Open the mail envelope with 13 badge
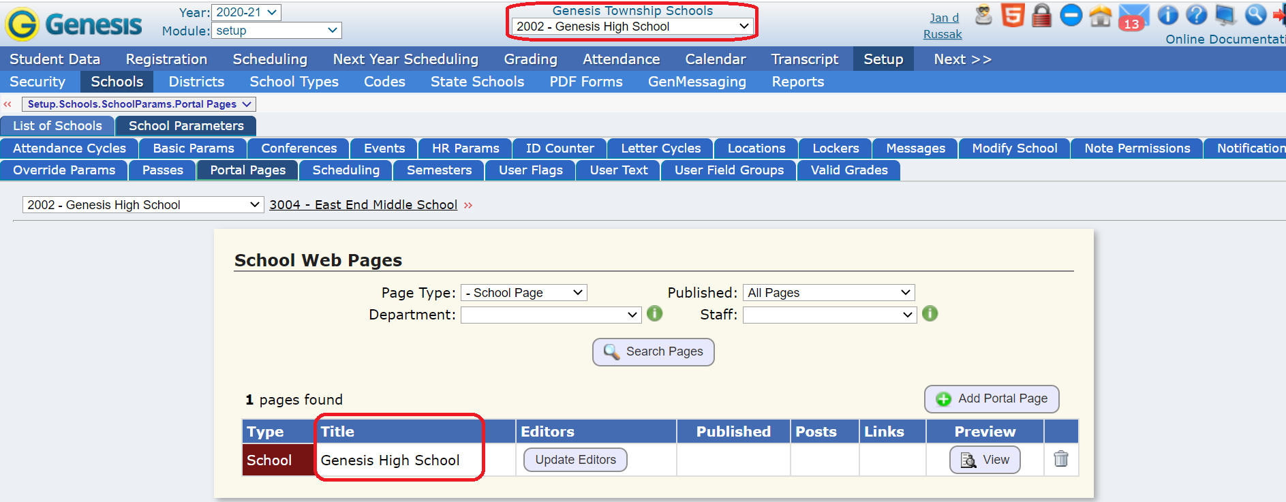Screen dimensions: 1286x502 pyautogui.click(x=1133, y=16)
